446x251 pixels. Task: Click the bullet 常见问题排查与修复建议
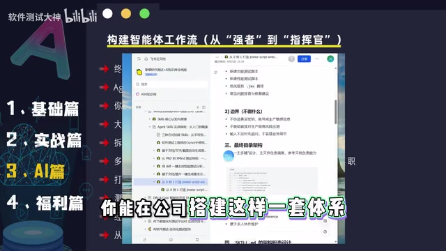(x=249, y=93)
